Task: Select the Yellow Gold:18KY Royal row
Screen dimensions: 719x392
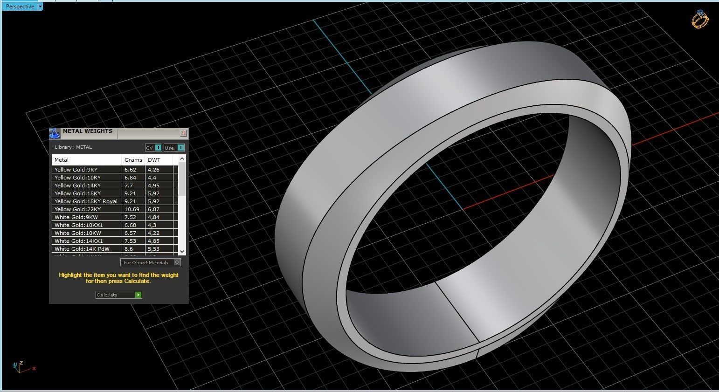Action: click(115, 201)
